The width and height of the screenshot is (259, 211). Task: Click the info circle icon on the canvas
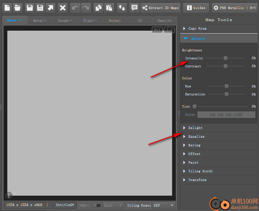tap(9, 195)
